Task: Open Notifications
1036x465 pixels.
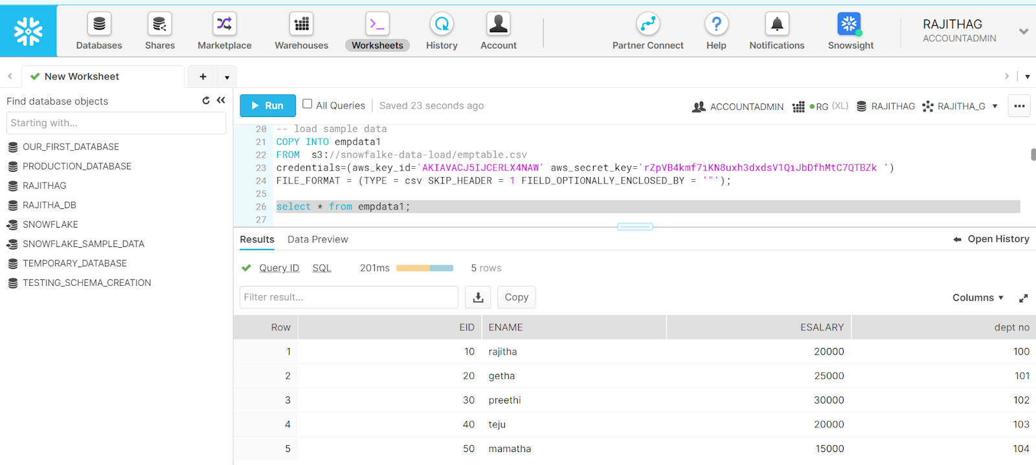Action: [777, 31]
